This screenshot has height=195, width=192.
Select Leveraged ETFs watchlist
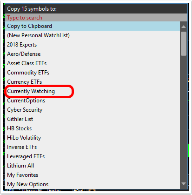(93, 156)
